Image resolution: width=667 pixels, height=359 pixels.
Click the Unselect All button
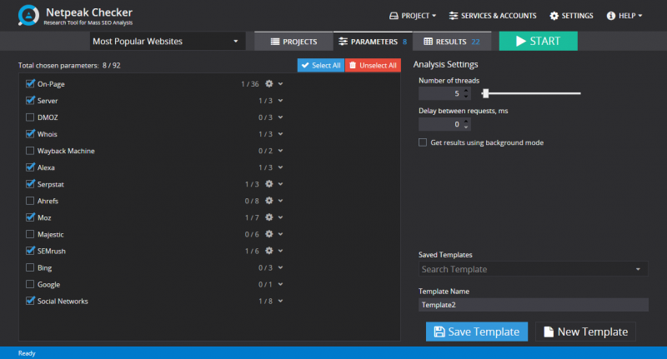[x=373, y=65]
